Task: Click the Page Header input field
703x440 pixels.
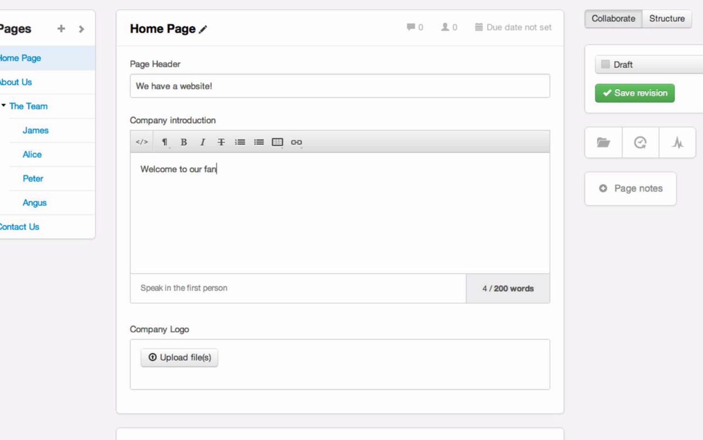Action: point(340,86)
